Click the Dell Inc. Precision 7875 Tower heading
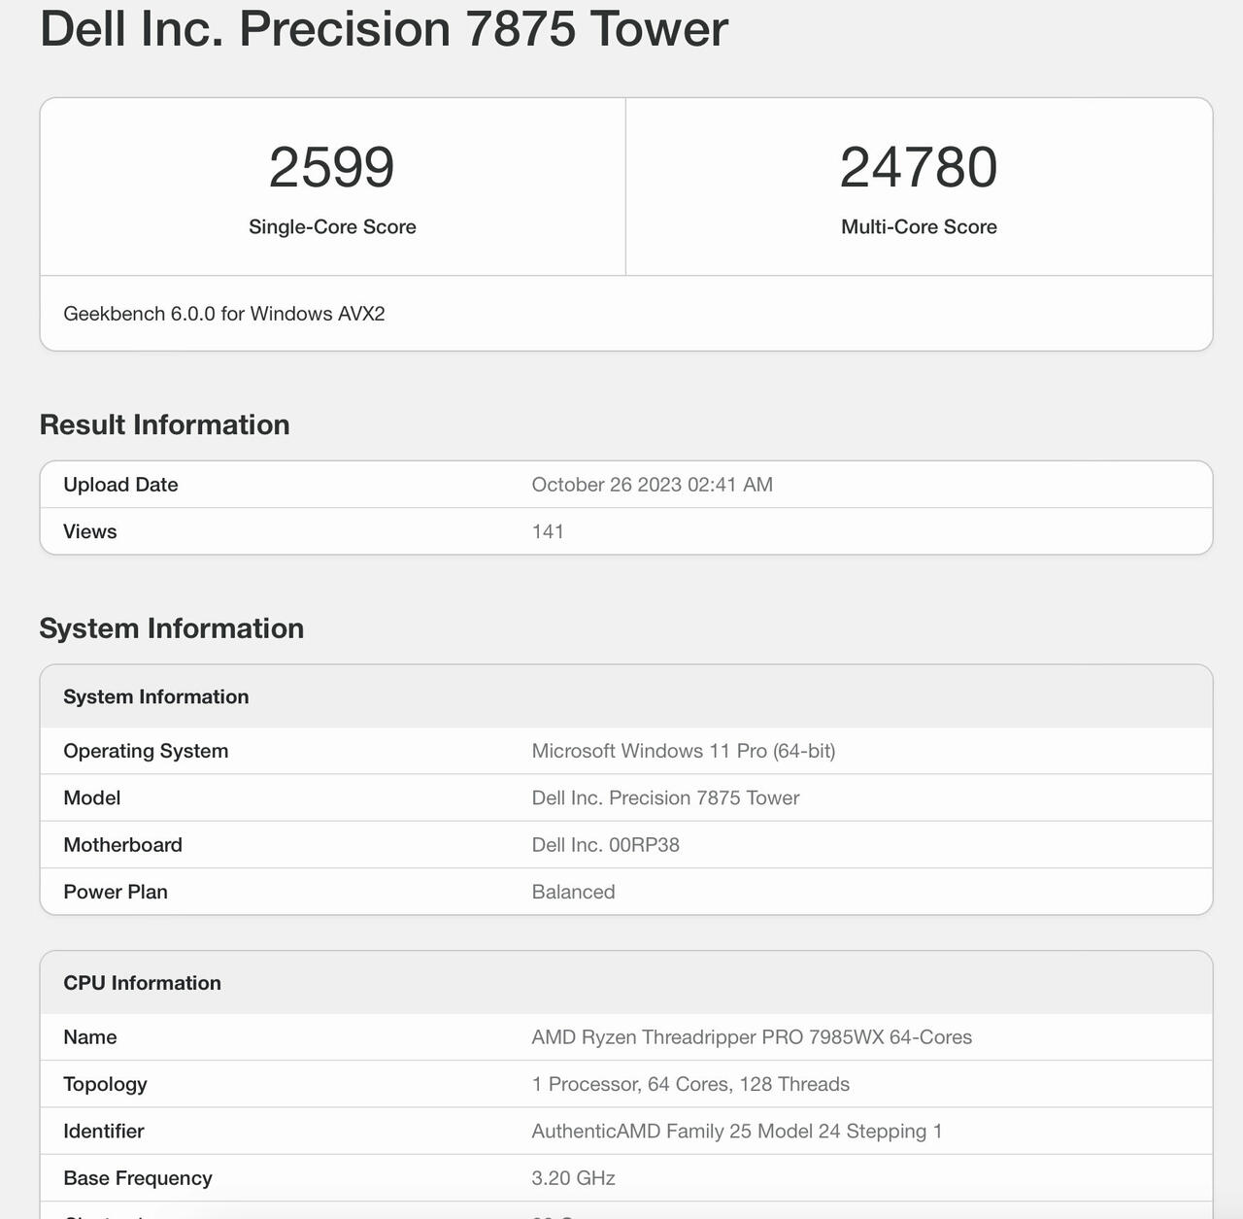The height and width of the screenshot is (1219, 1243). (384, 27)
